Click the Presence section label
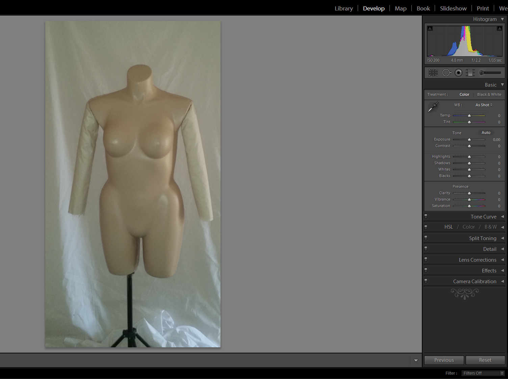The height and width of the screenshot is (379, 508). tap(460, 186)
